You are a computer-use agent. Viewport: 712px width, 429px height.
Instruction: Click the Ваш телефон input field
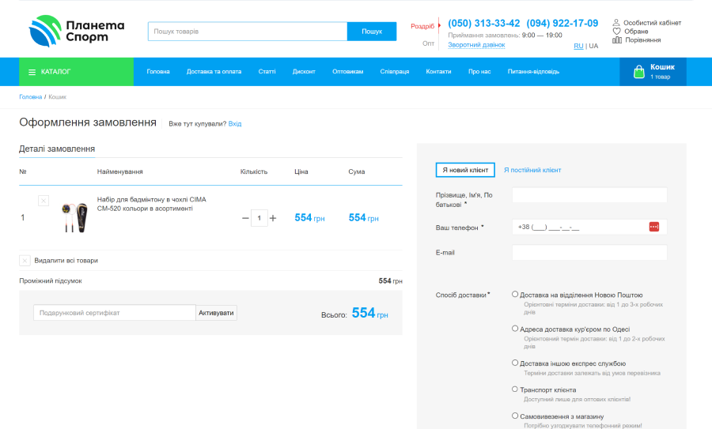[589, 227]
